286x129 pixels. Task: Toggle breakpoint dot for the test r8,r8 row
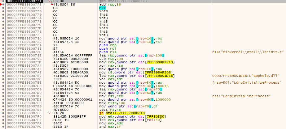[3, 110]
